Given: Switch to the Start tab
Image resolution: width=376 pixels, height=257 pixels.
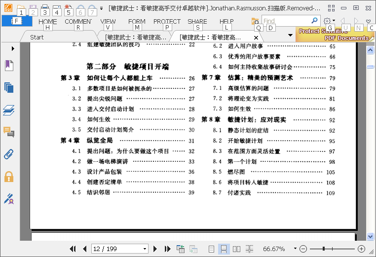Looking at the screenshot, I should 37,37.
